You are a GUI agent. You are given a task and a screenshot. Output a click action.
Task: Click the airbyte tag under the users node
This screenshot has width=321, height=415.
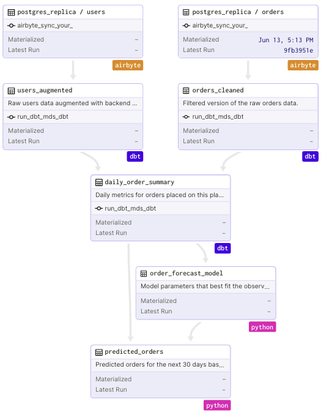point(128,65)
